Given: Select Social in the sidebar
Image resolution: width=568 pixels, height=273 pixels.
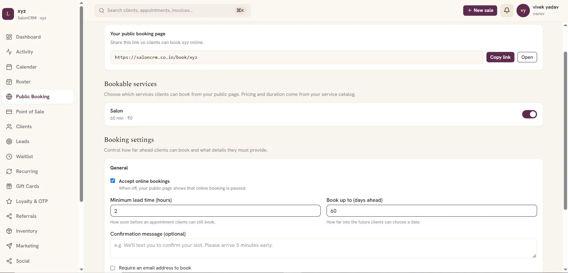Looking at the screenshot, I should click(x=38, y=261).
